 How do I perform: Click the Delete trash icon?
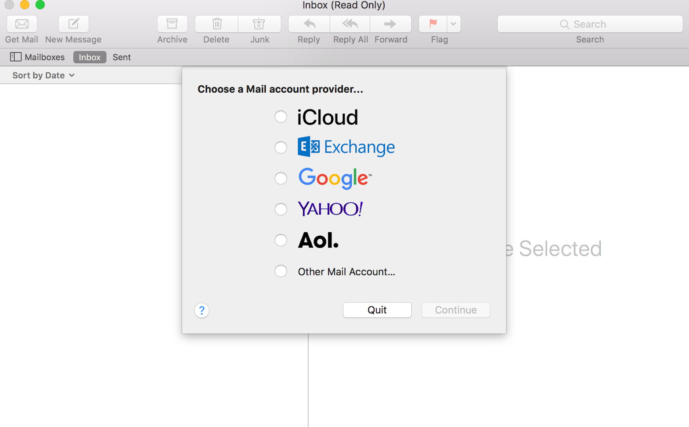click(x=217, y=24)
